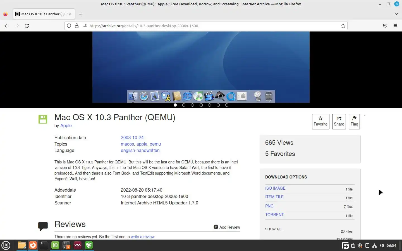Select the 5 Favorites count text
This screenshot has height=251, width=402.
click(x=280, y=154)
